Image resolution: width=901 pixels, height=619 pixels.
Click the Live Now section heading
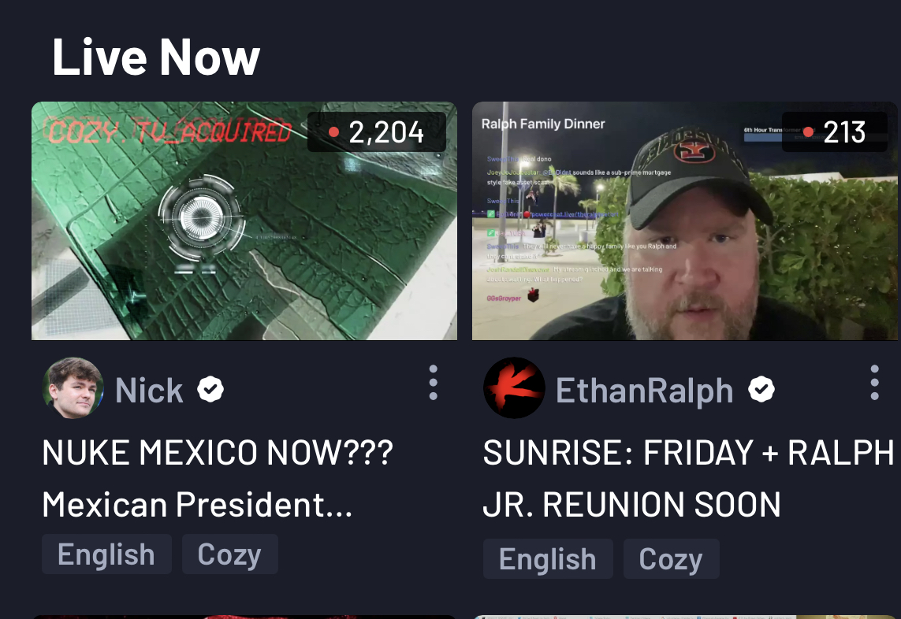click(156, 57)
